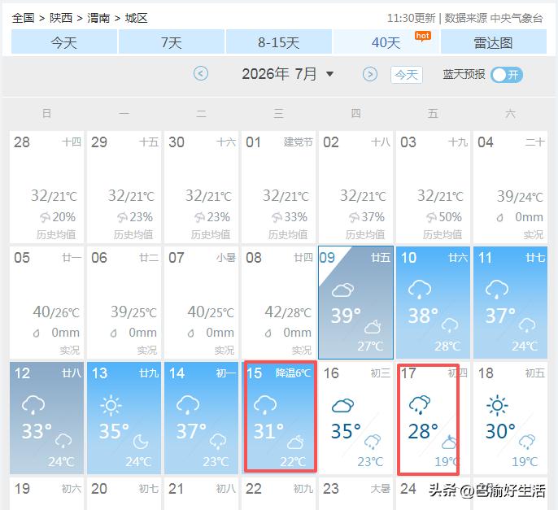Click rain icon on day 14
Screen dimensions: 558x510
188,404
